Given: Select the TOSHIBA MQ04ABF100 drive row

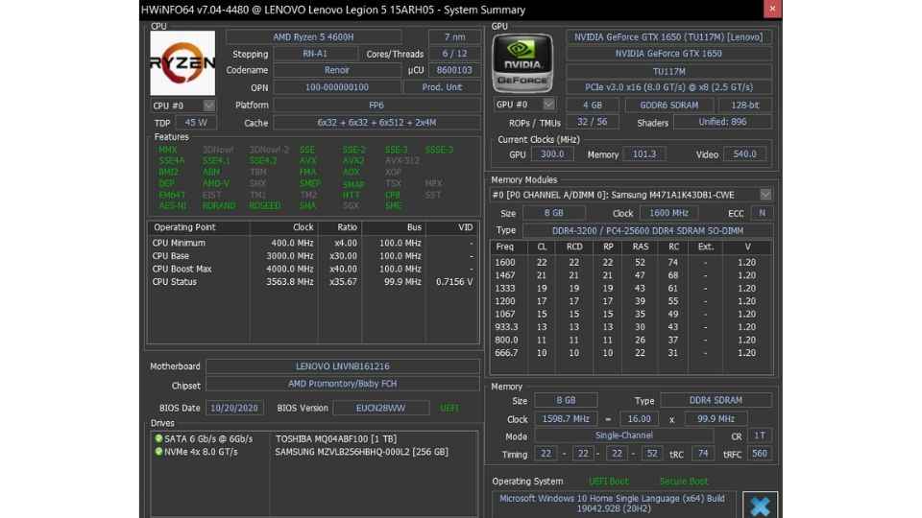Looking at the screenshot, I should 315,438.
